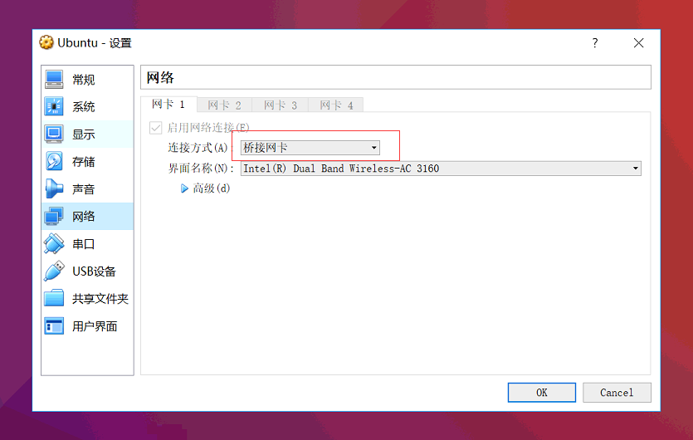Close the Ubuntu 设置 dialog
The image size is (693, 440).
coord(638,43)
